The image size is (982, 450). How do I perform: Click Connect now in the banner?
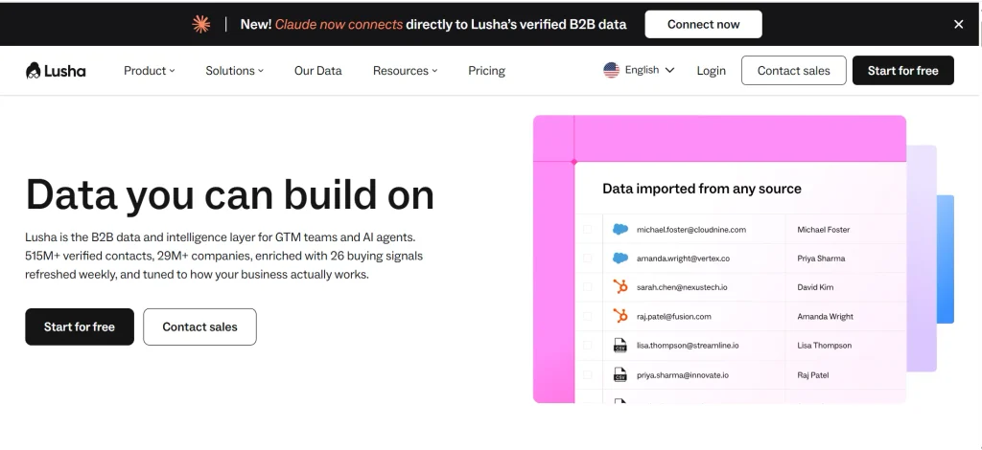703,24
